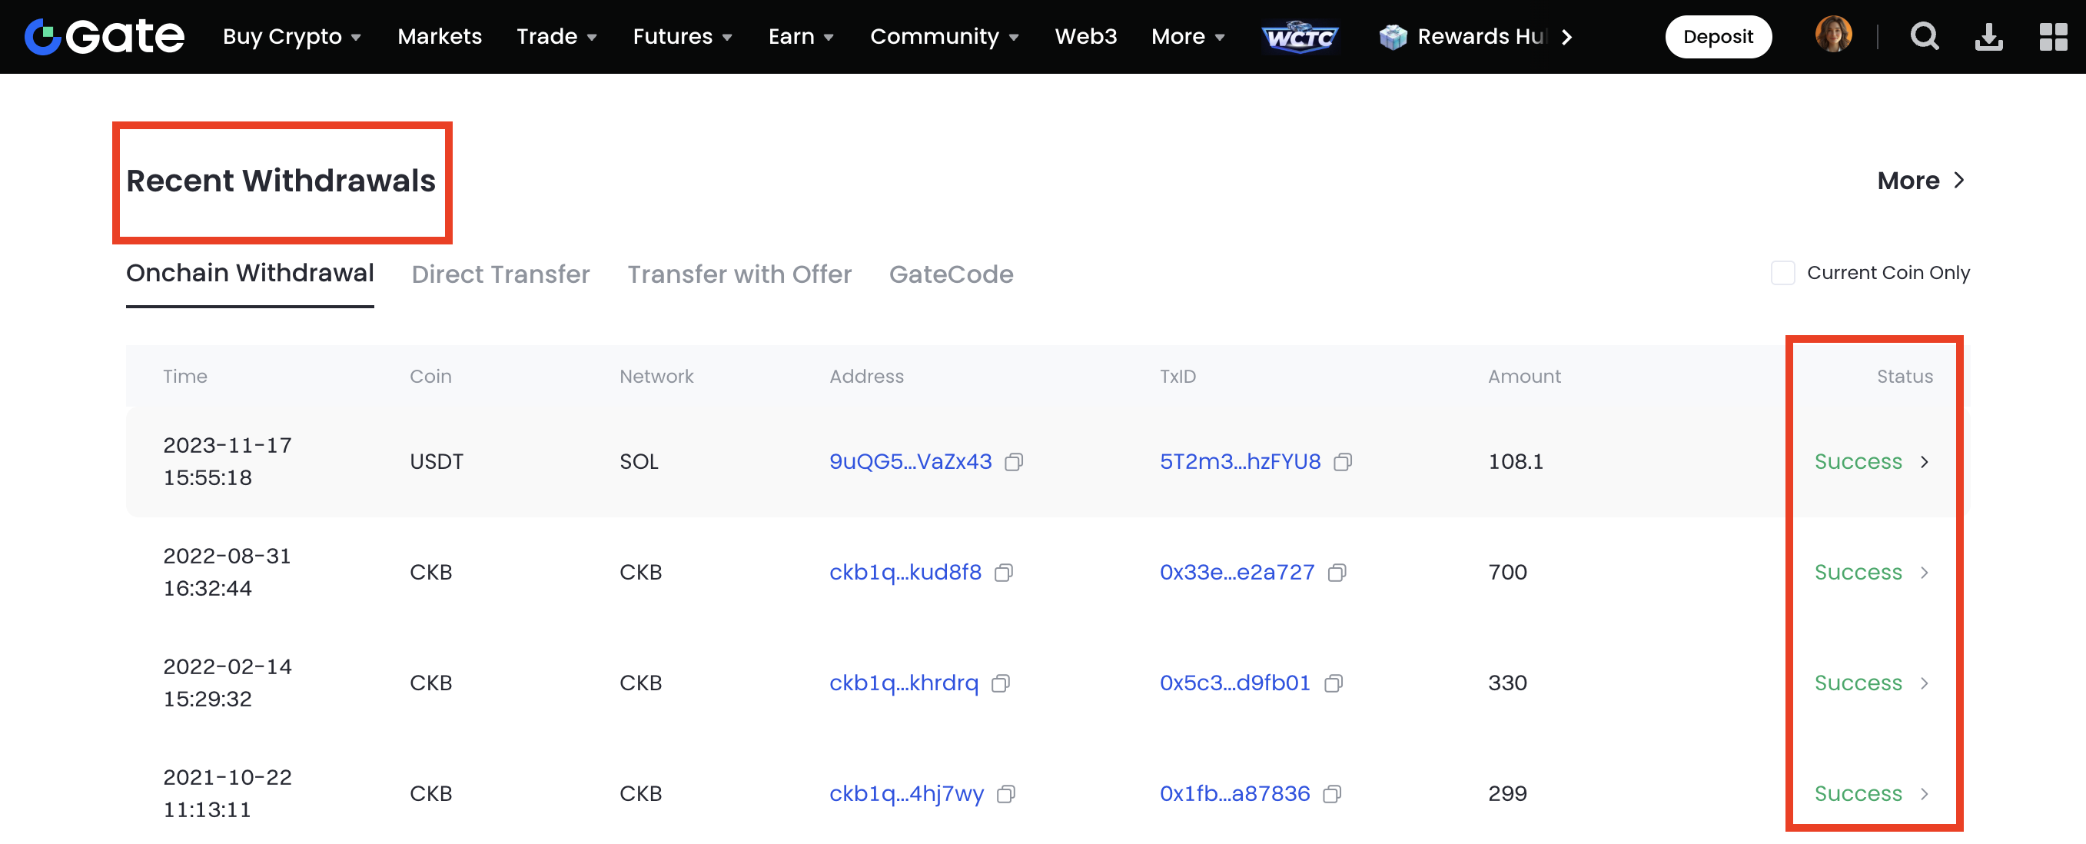Click the WCTC banner icon
This screenshot has height=844, width=2086.
[x=1300, y=36]
